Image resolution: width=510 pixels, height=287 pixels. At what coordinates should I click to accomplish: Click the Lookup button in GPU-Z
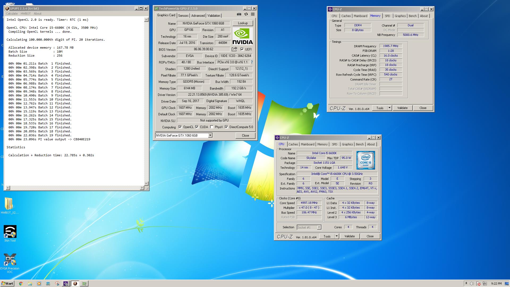[x=243, y=23]
